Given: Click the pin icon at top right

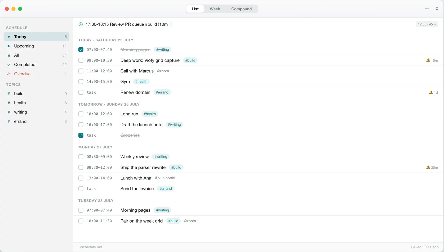Looking at the screenshot, I should pos(437,9).
